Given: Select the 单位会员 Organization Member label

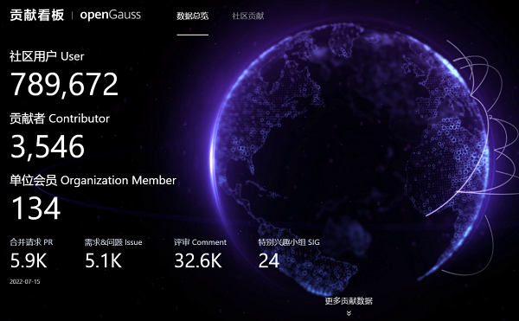Looking at the screenshot, I should pos(93,180).
